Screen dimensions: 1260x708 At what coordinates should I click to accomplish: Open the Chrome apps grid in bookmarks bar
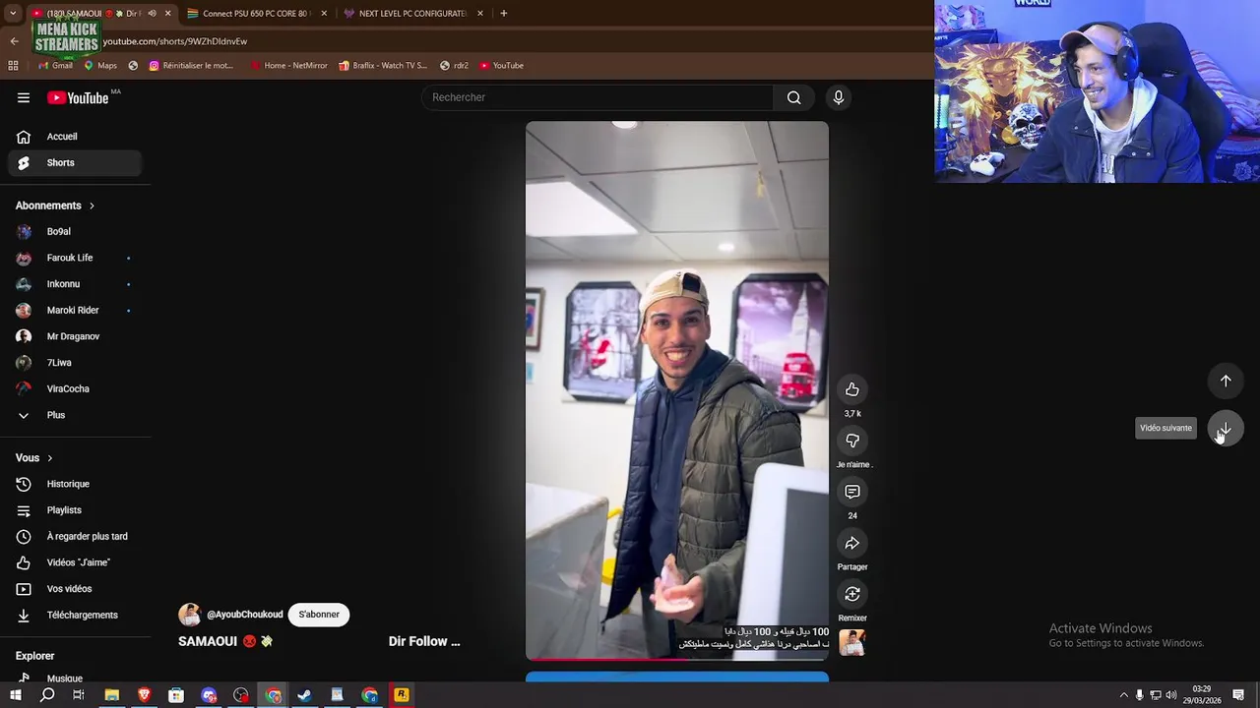click(13, 65)
